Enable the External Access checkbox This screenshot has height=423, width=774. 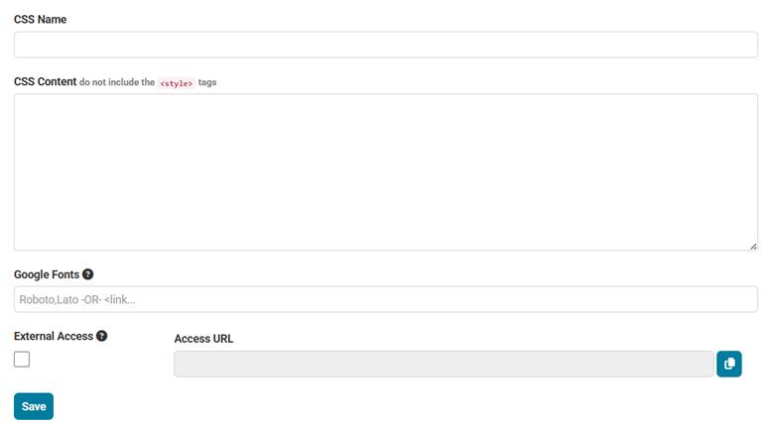click(22, 359)
